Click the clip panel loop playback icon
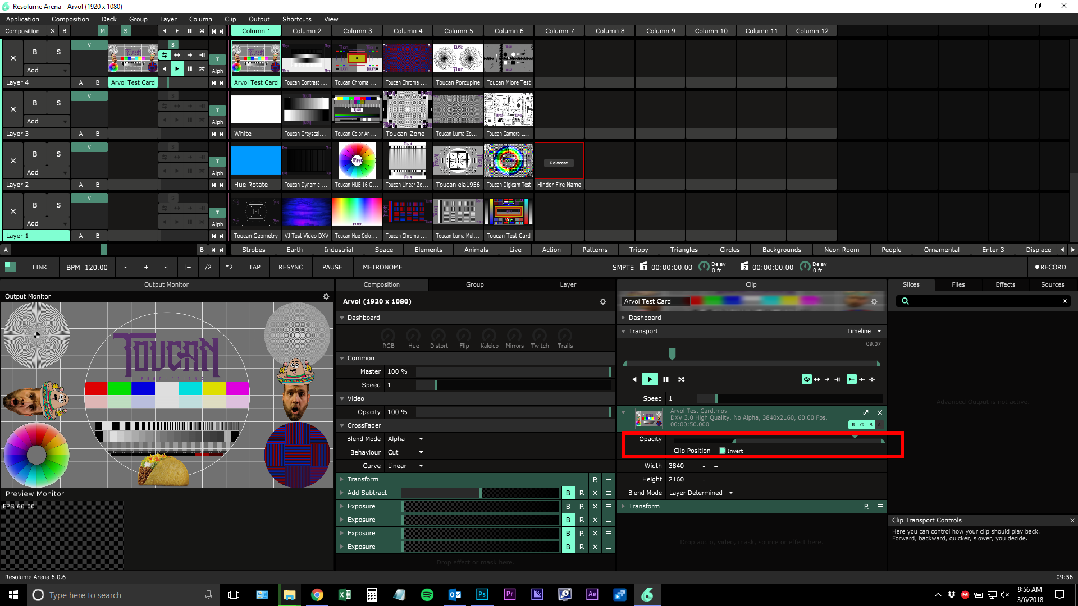Screen dimensions: 1078x606 point(806,379)
